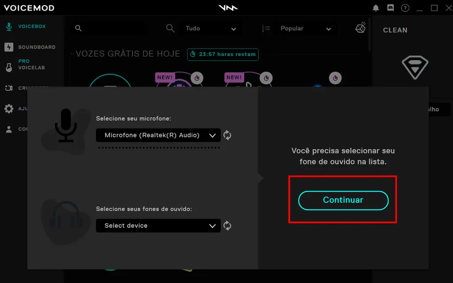This screenshot has height=283, width=453.
Task: Open the Select device headphones dropdown
Action: (158, 226)
